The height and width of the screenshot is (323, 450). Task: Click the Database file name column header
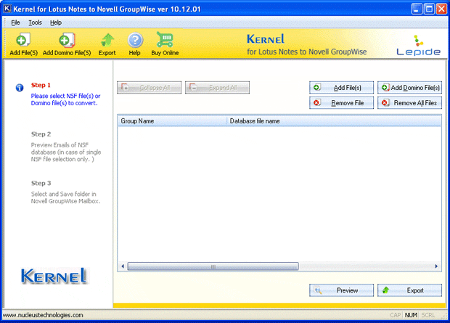pos(334,121)
